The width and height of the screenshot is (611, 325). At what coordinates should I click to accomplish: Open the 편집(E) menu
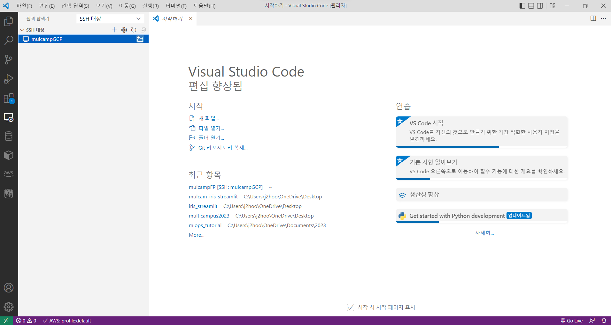(x=47, y=6)
